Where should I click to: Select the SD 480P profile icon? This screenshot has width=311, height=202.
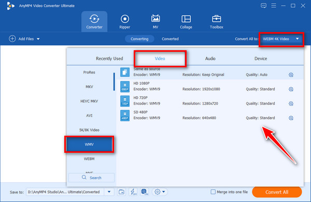[125, 116]
